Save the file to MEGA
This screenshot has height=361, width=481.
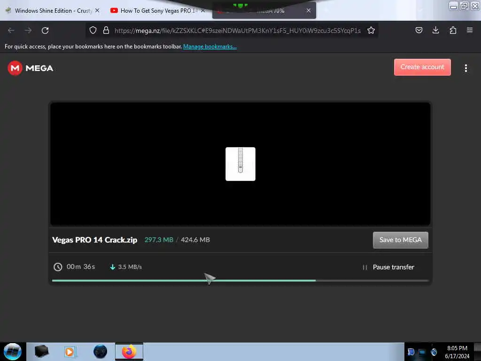coord(400,240)
